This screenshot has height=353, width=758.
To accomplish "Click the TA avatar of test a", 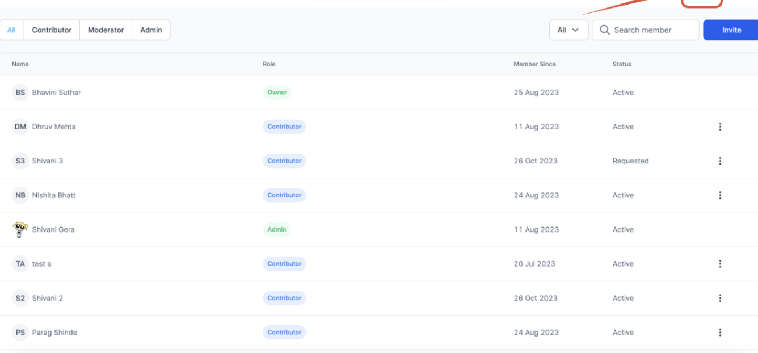I will [x=20, y=264].
